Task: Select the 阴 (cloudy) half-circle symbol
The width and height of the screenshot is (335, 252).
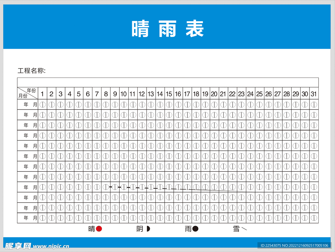Action: coord(148,229)
